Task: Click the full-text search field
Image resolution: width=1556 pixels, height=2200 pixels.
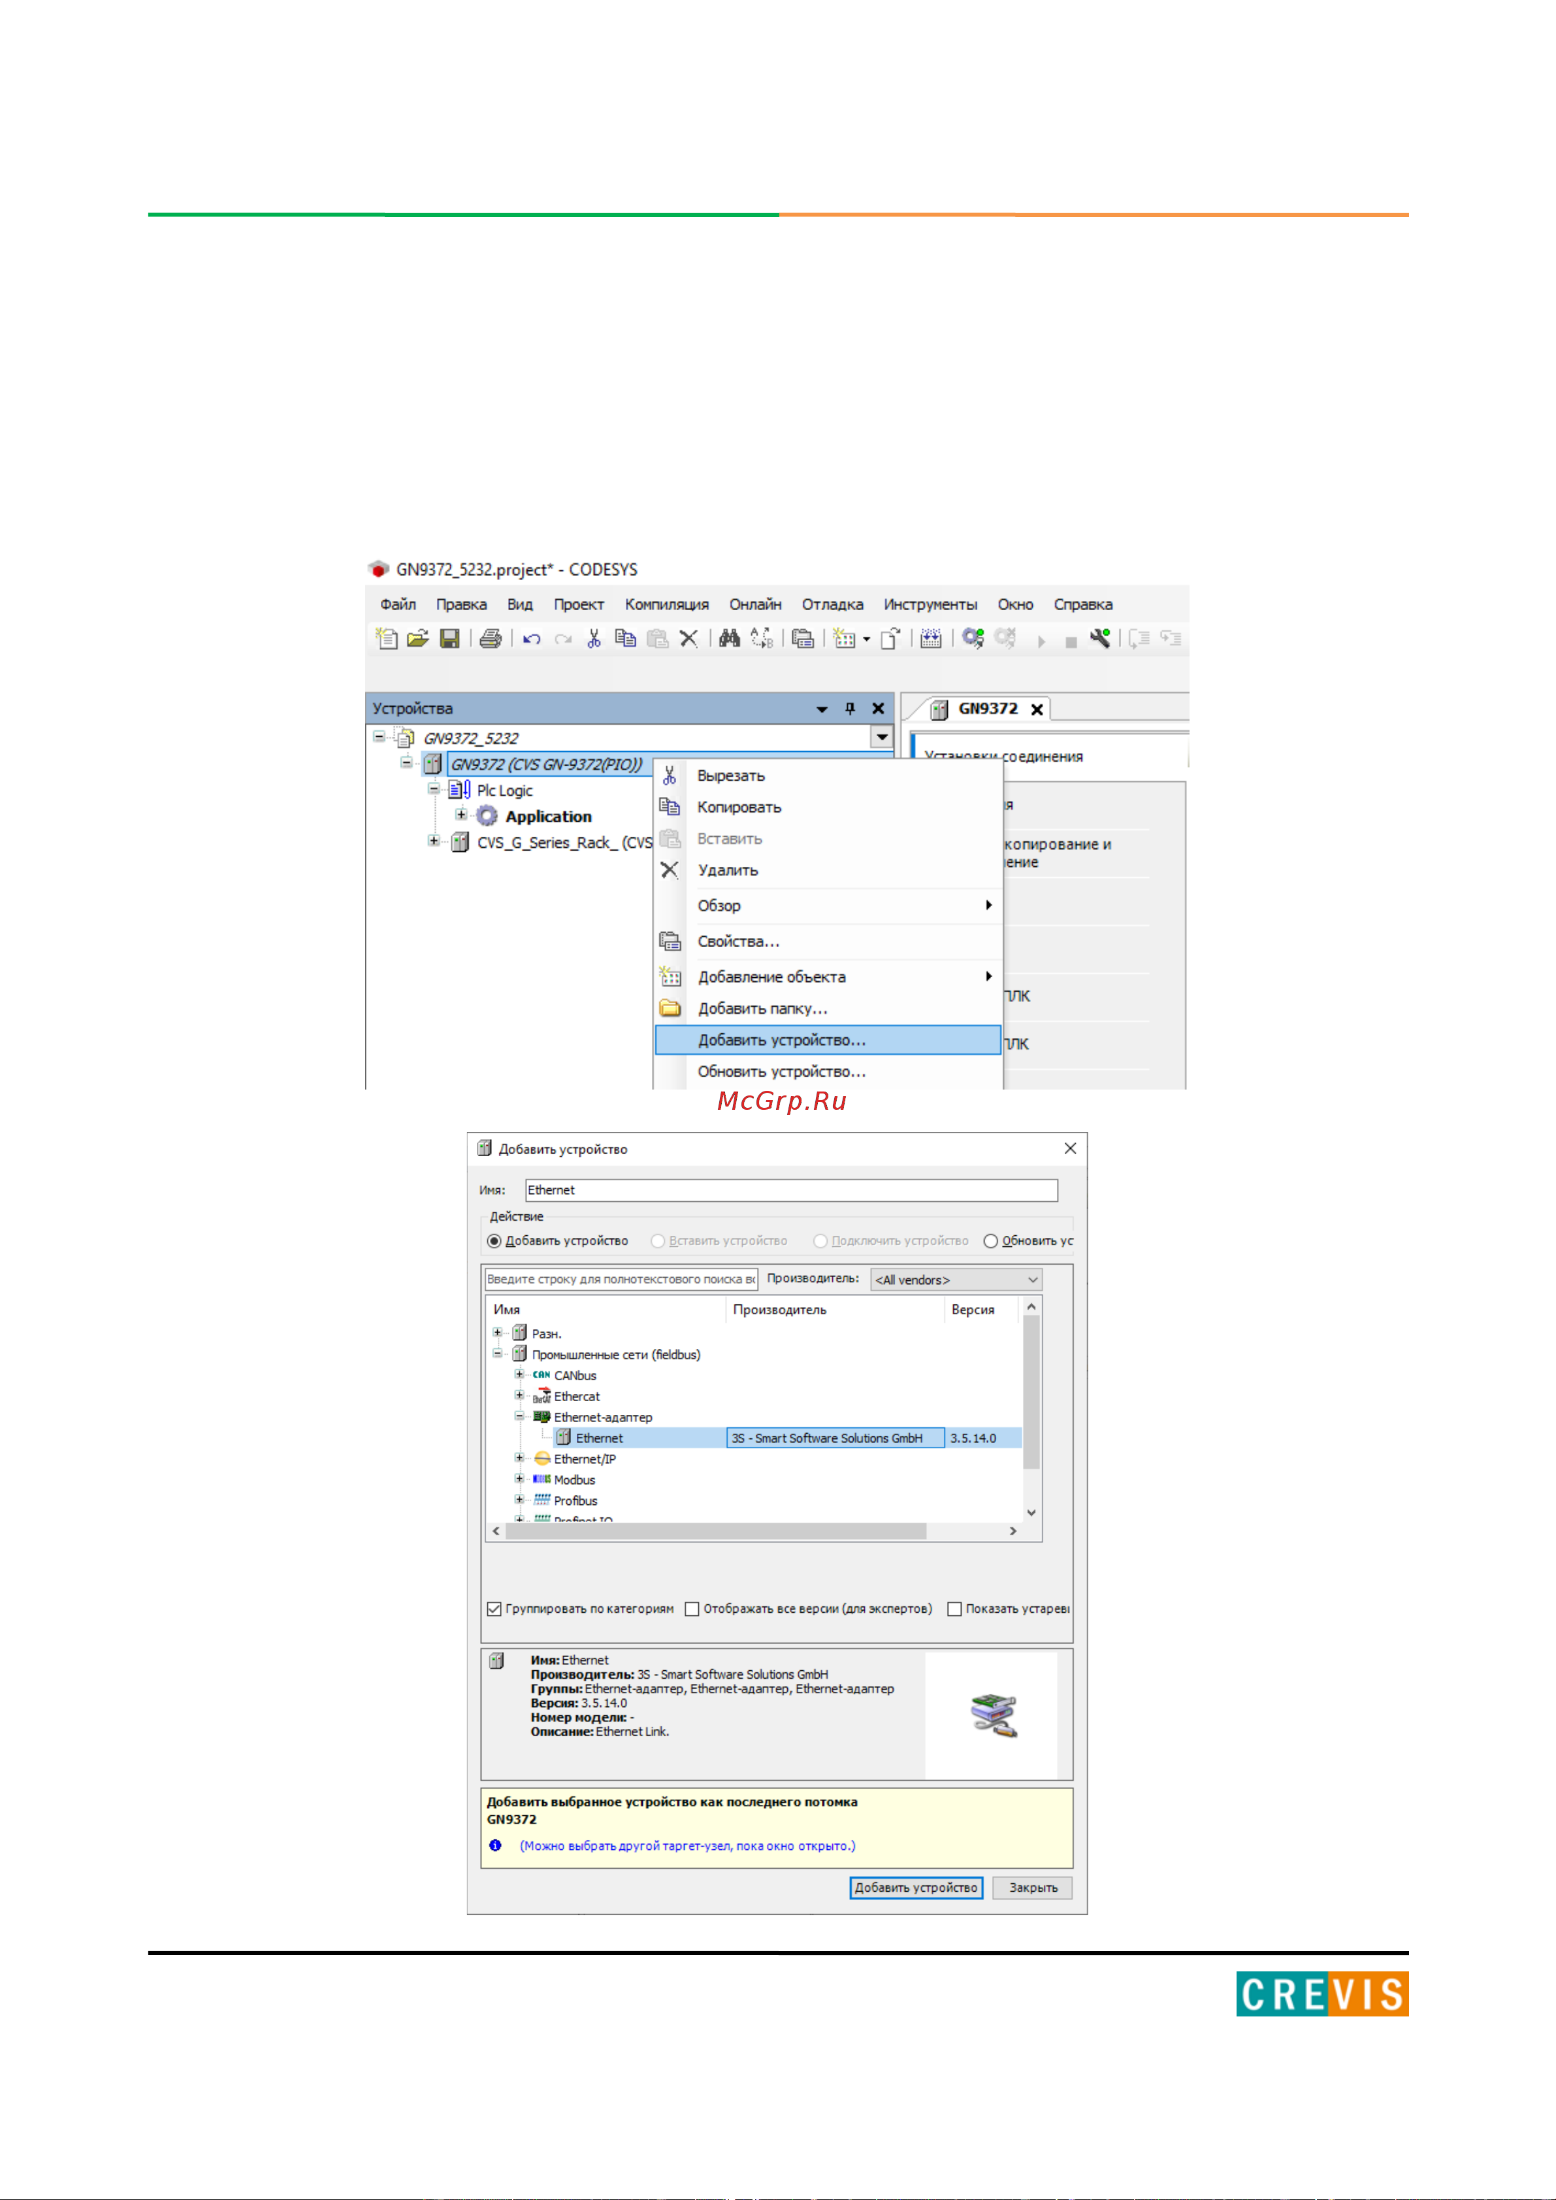Action: pos(621,1279)
